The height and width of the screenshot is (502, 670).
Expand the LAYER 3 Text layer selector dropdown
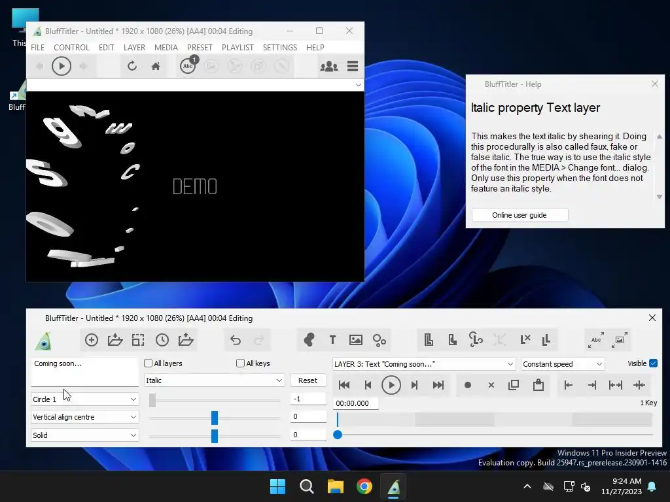(424, 364)
